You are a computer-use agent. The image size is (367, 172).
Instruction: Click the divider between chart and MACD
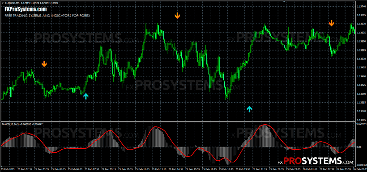[178, 122]
